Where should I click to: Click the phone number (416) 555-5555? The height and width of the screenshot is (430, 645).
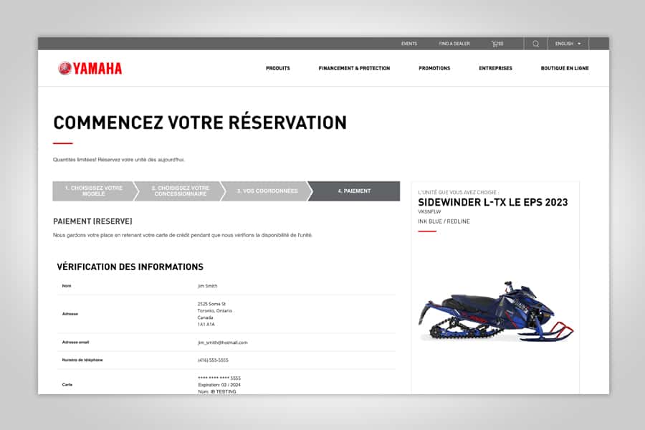point(213,360)
